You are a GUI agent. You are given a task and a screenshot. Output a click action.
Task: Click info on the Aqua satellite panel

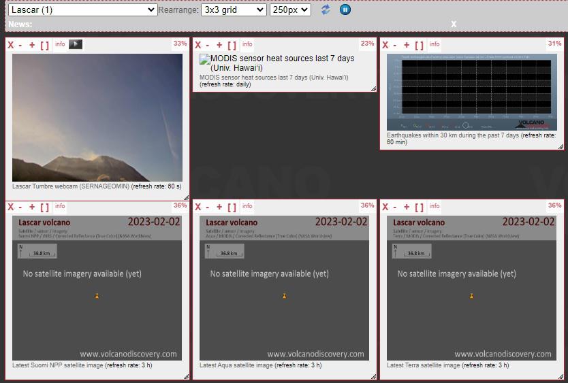click(x=247, y=206)
